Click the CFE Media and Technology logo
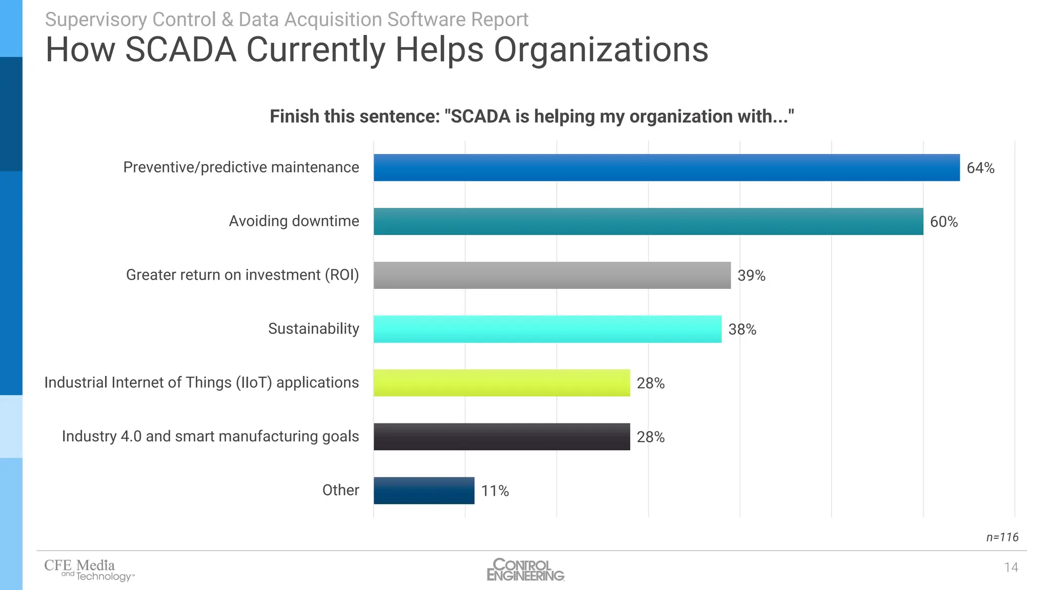Image resolution: width=1050 pixels, height=590 pixels. (89, 570)
